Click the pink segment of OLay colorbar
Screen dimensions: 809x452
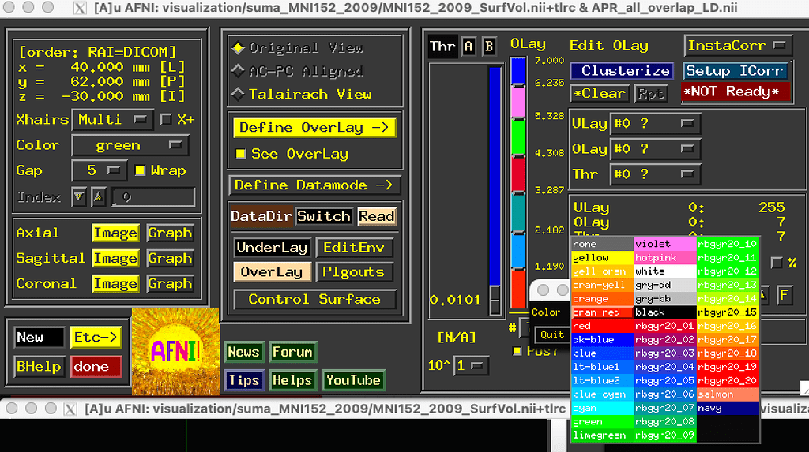pyautogui.click(x=518, y=102)
